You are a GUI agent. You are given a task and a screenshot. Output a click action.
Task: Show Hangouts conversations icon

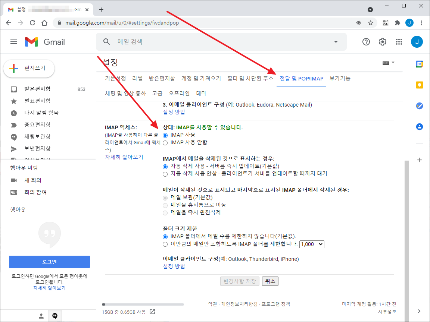[x=55, y=316]
